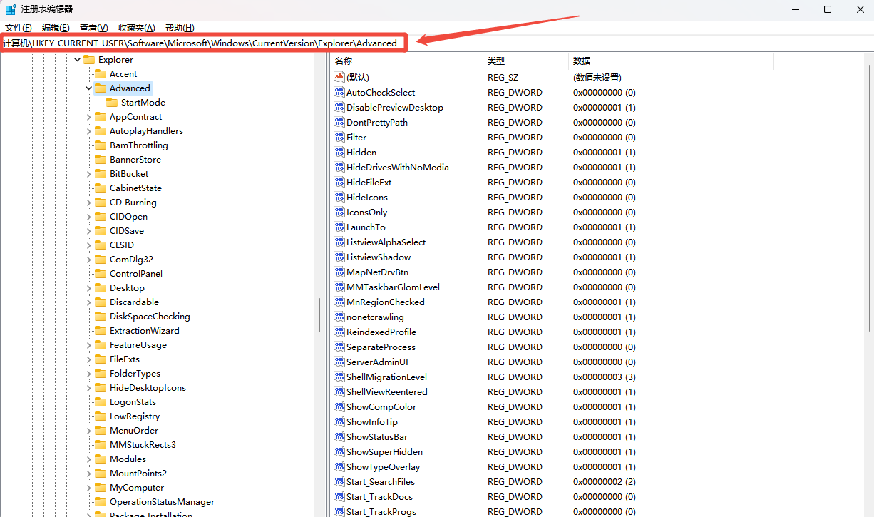Screen dimensions: 874x517
Task: Click the SeparateProcess value icon
Action: pyautogui.click(x=339, y=347)
